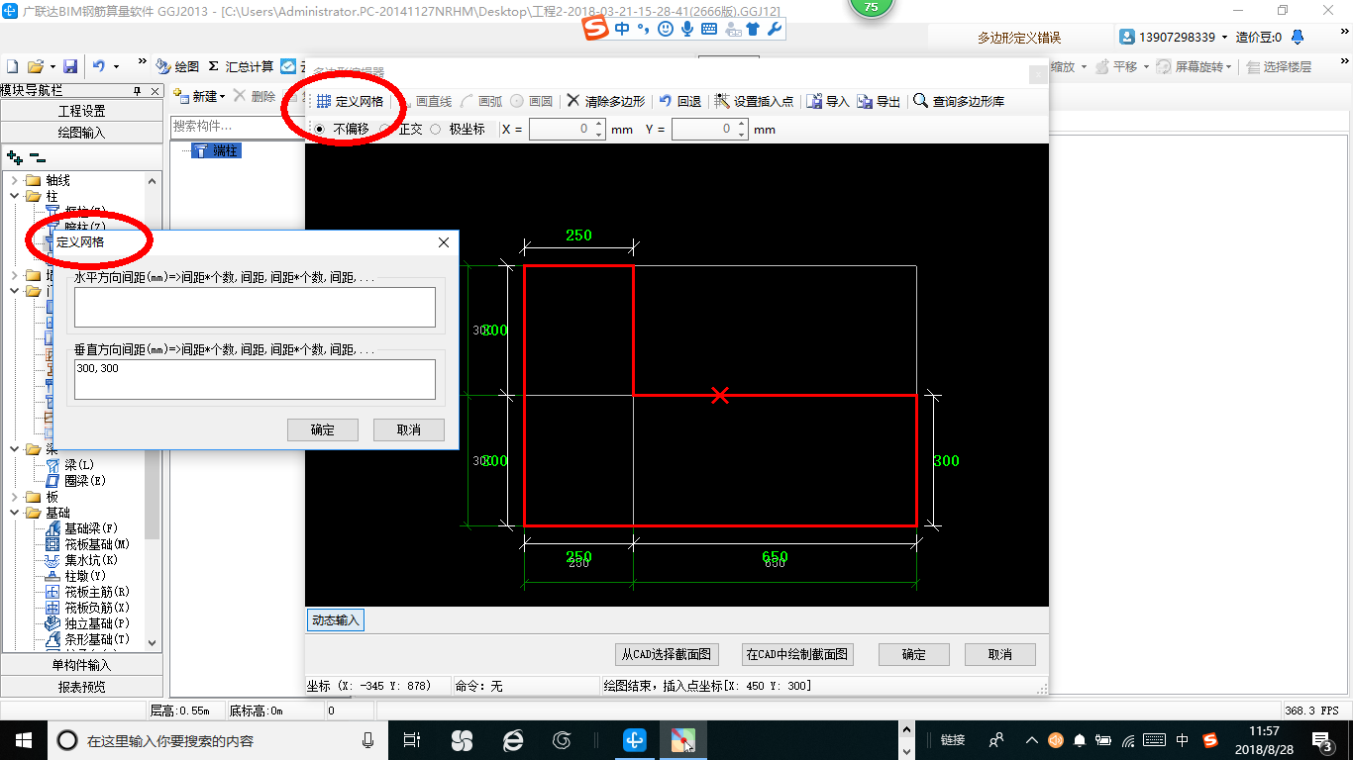Increment the Y offset stepper up
1353x760 pixels.
(742, 125)
